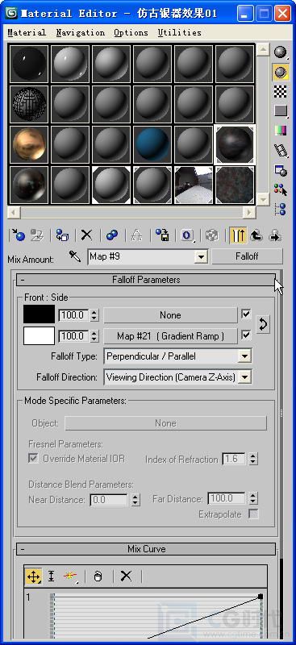
Task: Click the Near Distance input field
Action: (x=109, y=500)
